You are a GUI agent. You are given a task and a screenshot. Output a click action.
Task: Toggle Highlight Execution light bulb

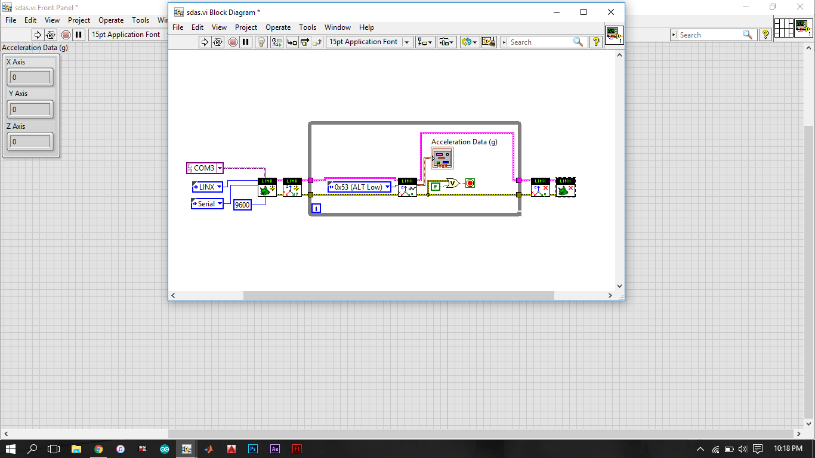261,42
